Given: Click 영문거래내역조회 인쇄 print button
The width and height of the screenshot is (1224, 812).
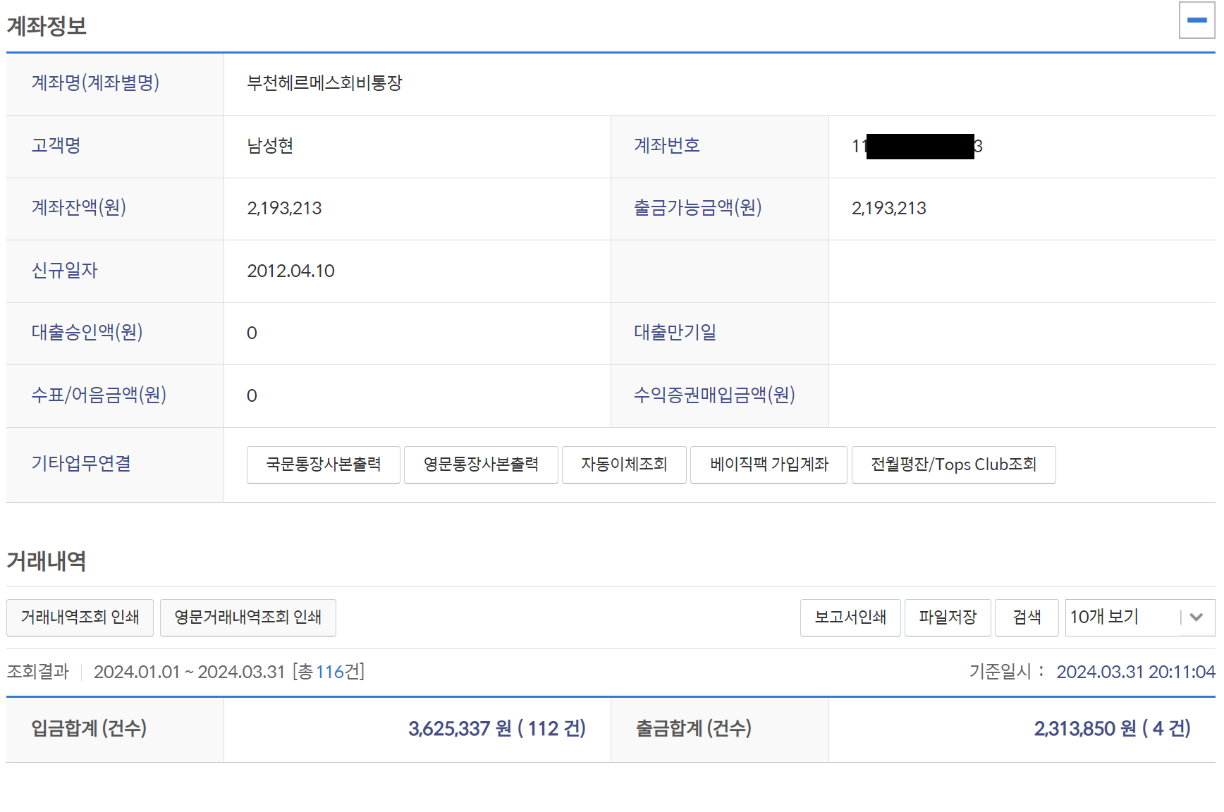Looking at the screenshot, I should (247, 617).
